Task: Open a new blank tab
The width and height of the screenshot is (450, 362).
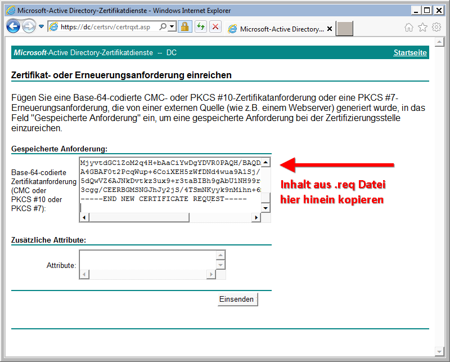Action: [x=345, y=29]
